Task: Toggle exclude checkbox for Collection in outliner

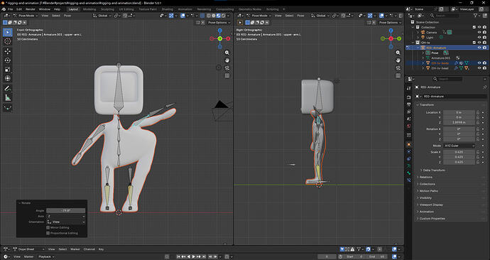Action: click(474, 27)
